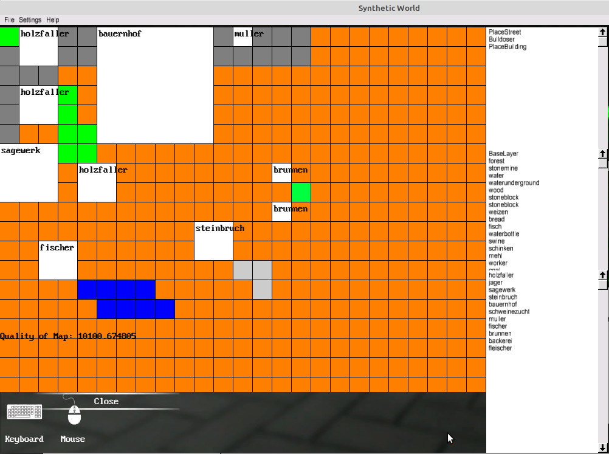The height and width of the screenshot is (454, 609).
Task: Select PlaceBuilding from the tool list
Action: [x=507, y=47]
